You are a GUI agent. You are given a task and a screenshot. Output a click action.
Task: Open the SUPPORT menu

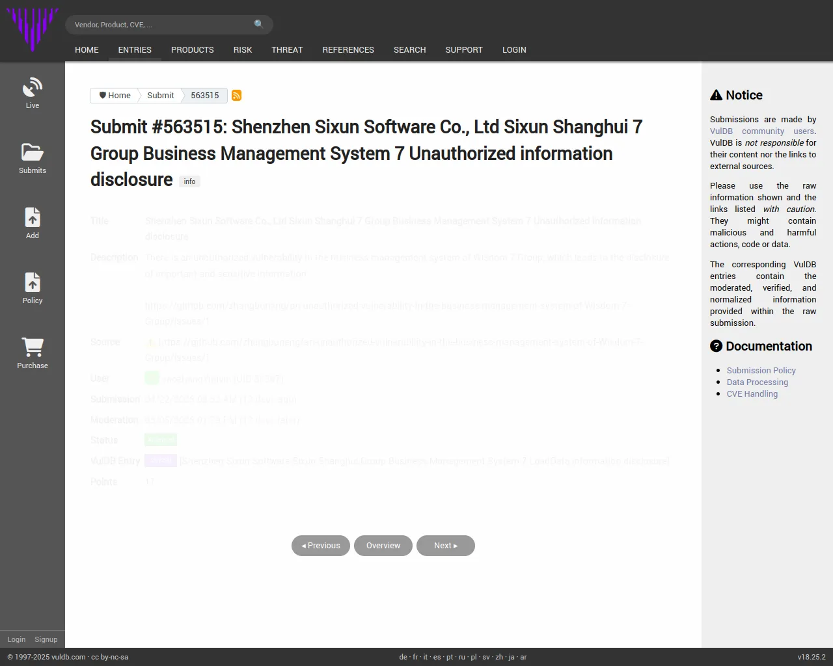pos(464,50)
